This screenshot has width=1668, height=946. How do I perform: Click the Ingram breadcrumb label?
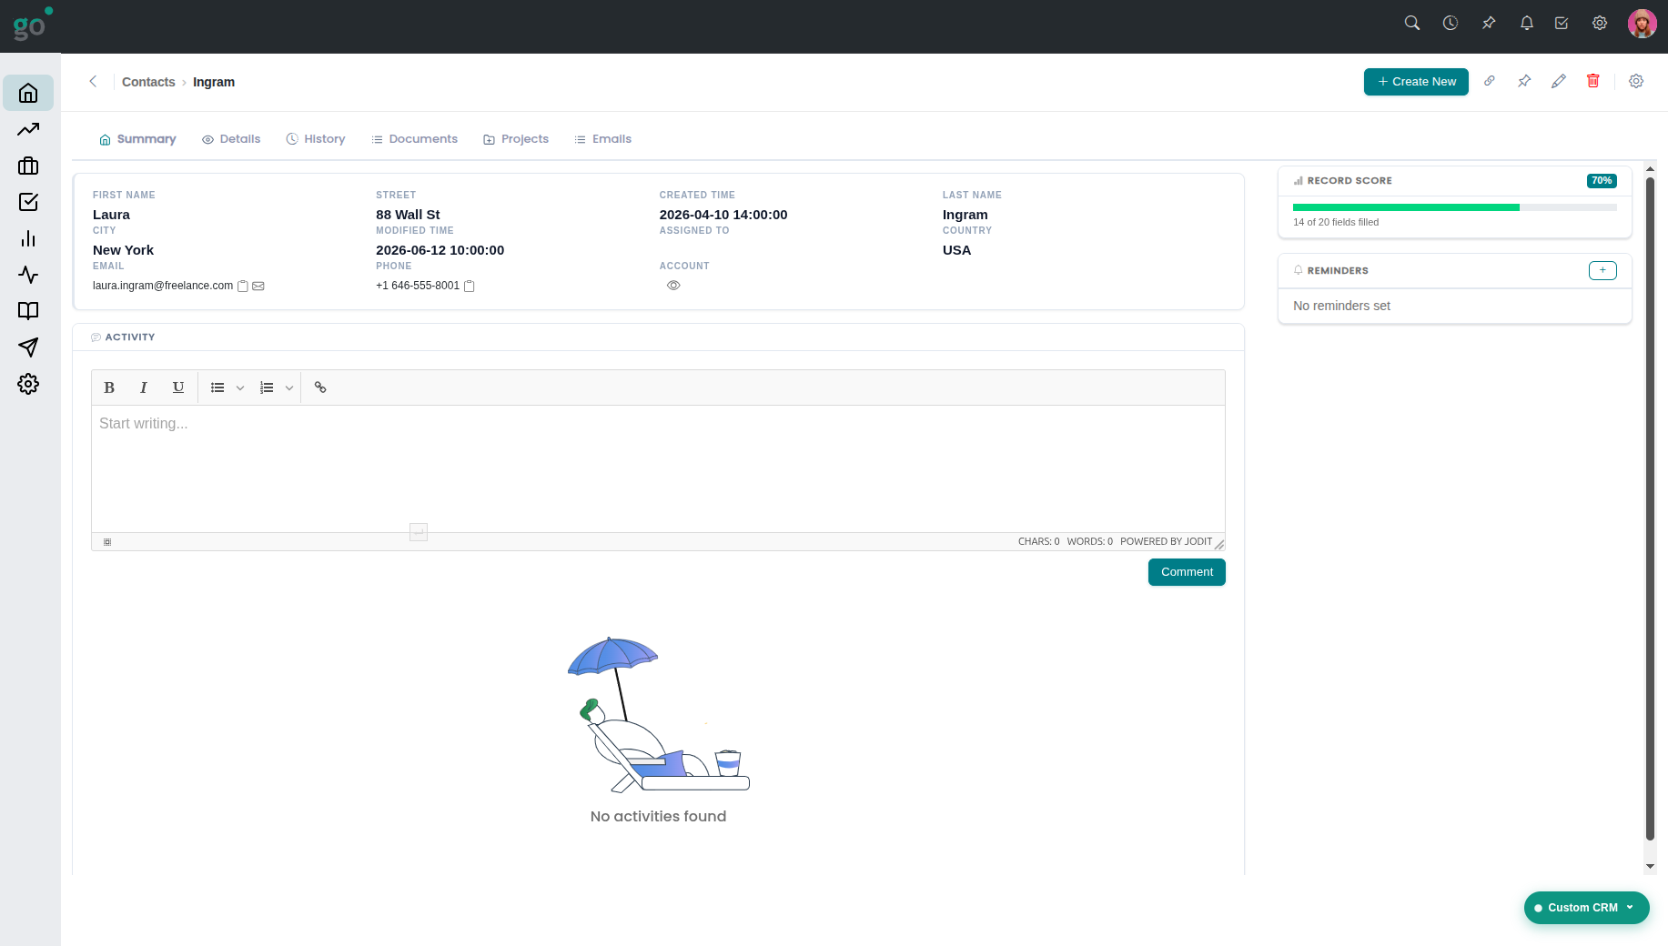214,82
